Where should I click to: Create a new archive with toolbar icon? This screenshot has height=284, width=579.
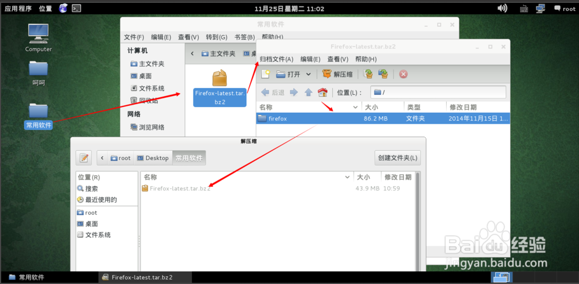[x=265, y=74]
